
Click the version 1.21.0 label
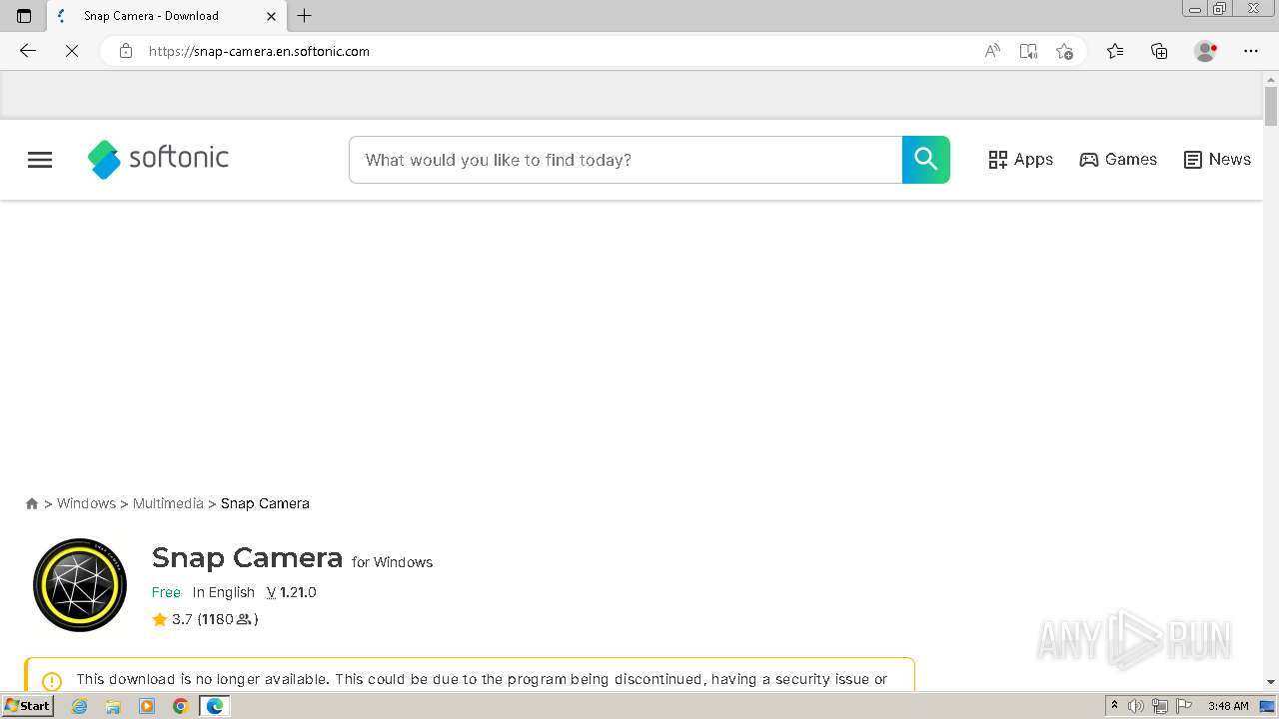pos(292,592)
